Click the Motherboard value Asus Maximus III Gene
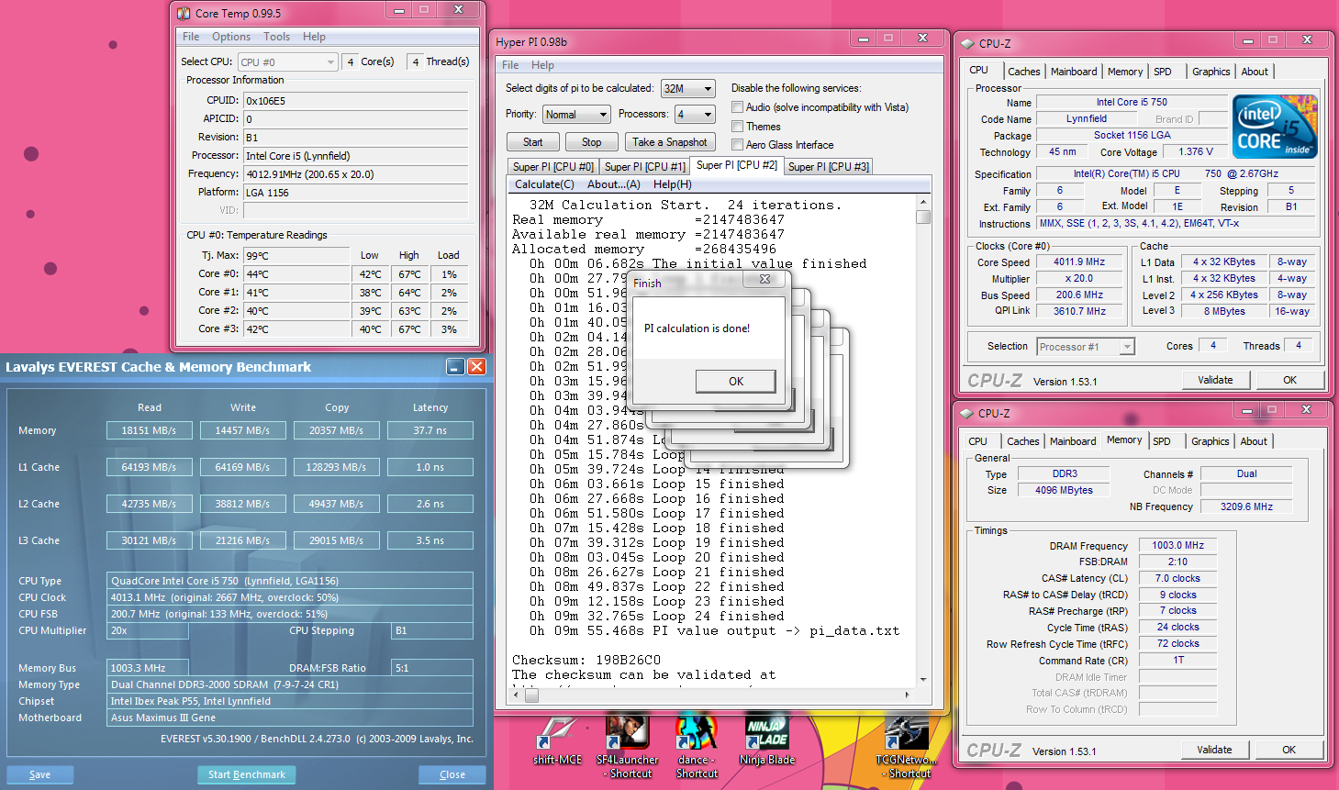The width and height of the screenshot is (1339, 790). point(290,718)
